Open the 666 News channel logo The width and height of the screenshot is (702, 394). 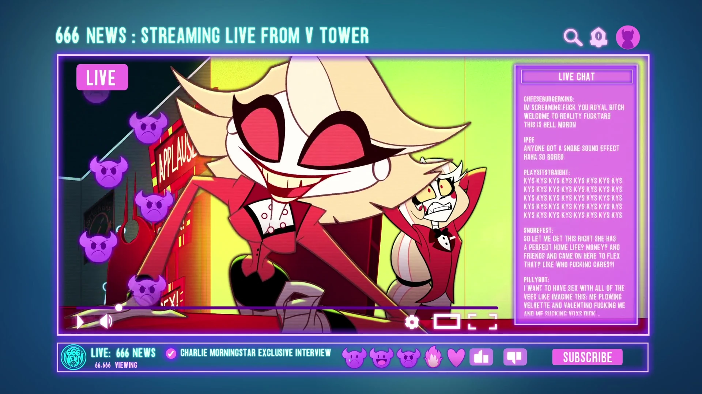[x=73, y=357]
